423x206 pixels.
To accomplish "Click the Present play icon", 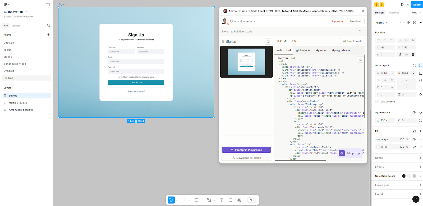I will pyautogui.click(x=402, y=5).
